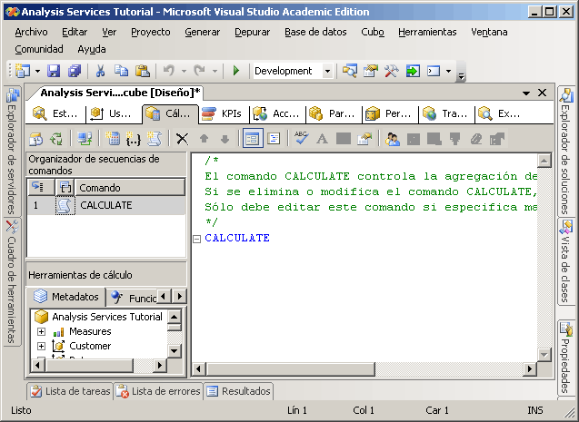Image resolution: width=579 pixels, height=422 pixels.
Task: Click the Redo arrow icon
Action: tap(199, 71)
